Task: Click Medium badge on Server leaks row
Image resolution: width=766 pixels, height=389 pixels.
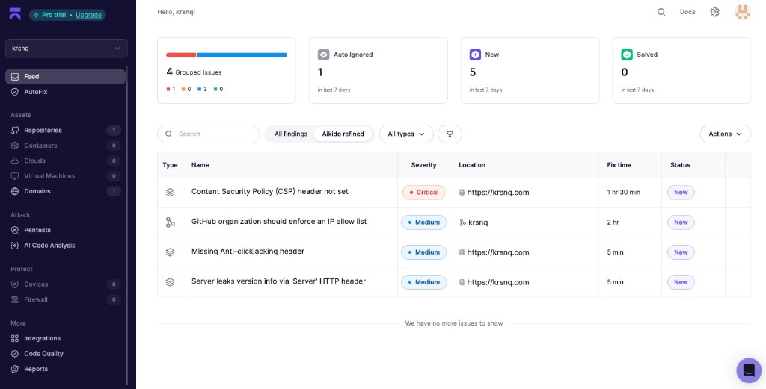Action: pos(423,282)
